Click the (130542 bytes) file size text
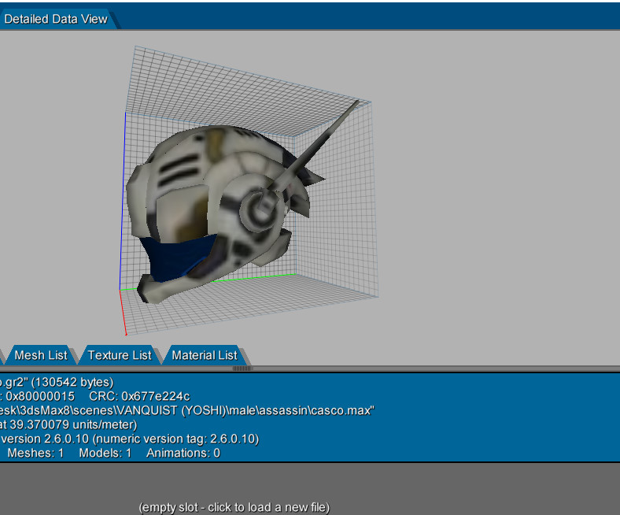The image size is (620, 515). (72, 382)
